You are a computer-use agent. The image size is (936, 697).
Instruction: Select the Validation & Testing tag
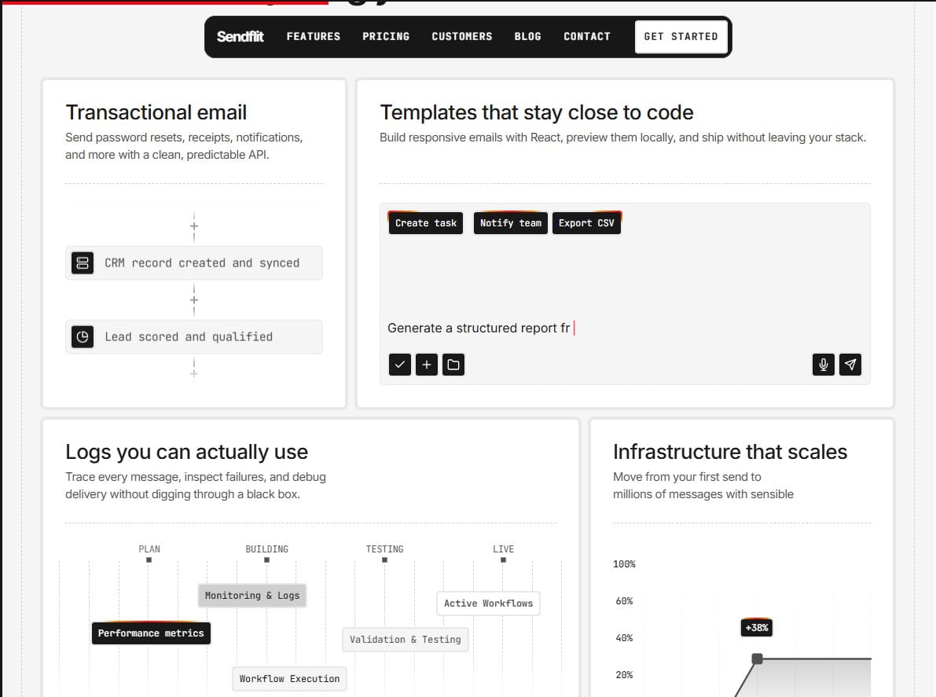(x=406, y=640)
